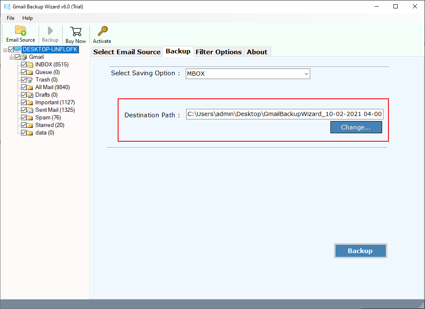Screen dimensions: 425x309
Task: Select the DESKTOP-UNFLOFK tree label
Action: (x=50, y=49)
